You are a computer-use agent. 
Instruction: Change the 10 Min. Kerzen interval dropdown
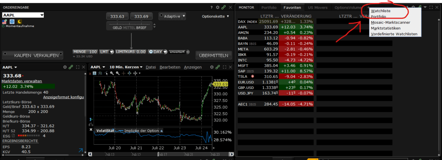pos(126,67)
